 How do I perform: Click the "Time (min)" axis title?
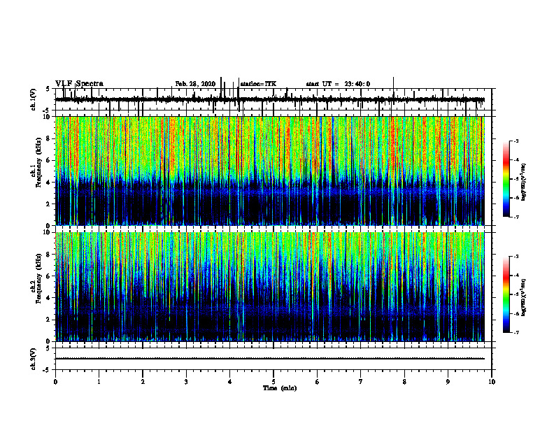[280, 388]
